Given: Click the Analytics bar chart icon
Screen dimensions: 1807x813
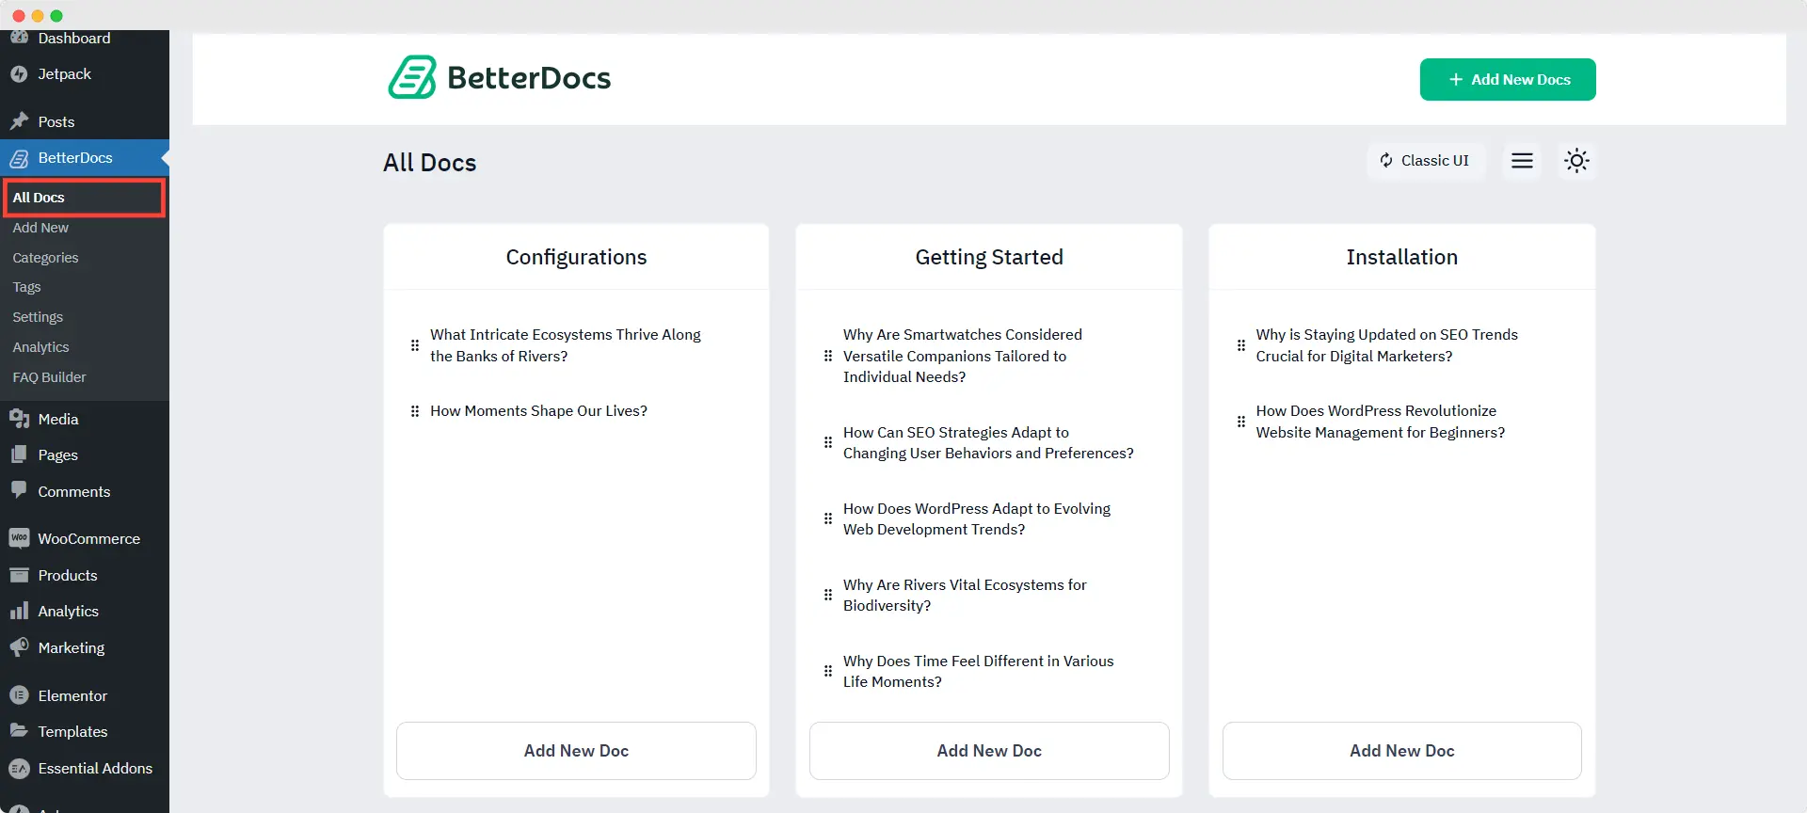Looking at the screenshot, I should click(19, 612).
